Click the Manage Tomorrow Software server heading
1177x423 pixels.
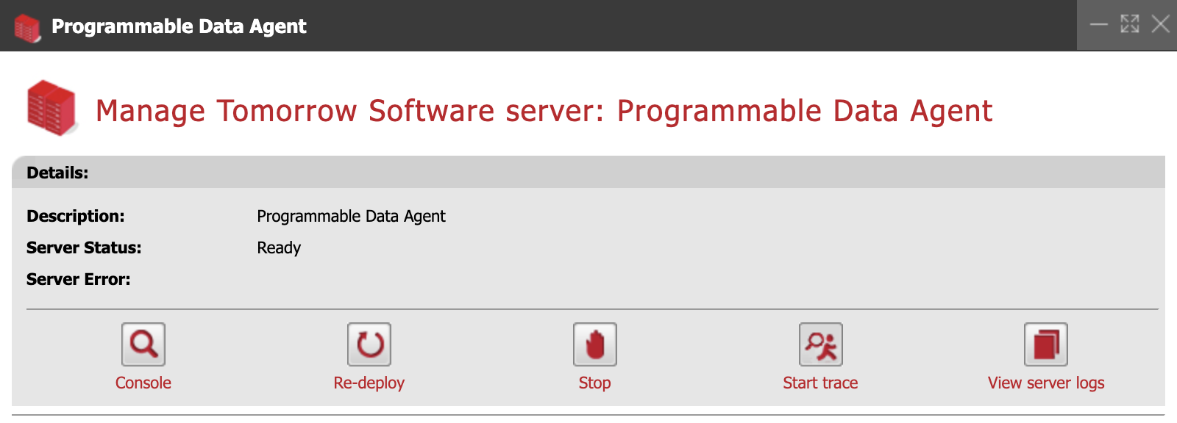click(x=544, y=112)
